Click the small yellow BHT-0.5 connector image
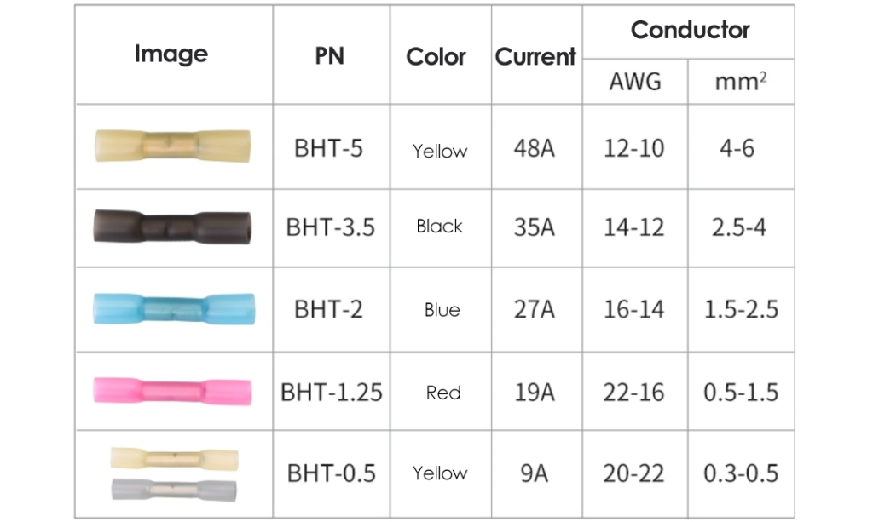Viewport: 873px width, 522px height. [x=174, y=459]
